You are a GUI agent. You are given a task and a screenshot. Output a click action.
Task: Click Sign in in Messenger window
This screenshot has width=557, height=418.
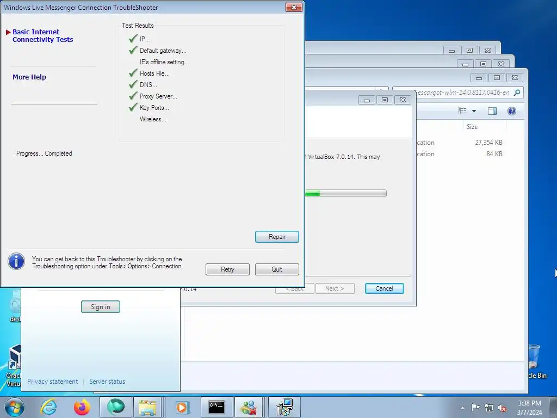(101, 307)
